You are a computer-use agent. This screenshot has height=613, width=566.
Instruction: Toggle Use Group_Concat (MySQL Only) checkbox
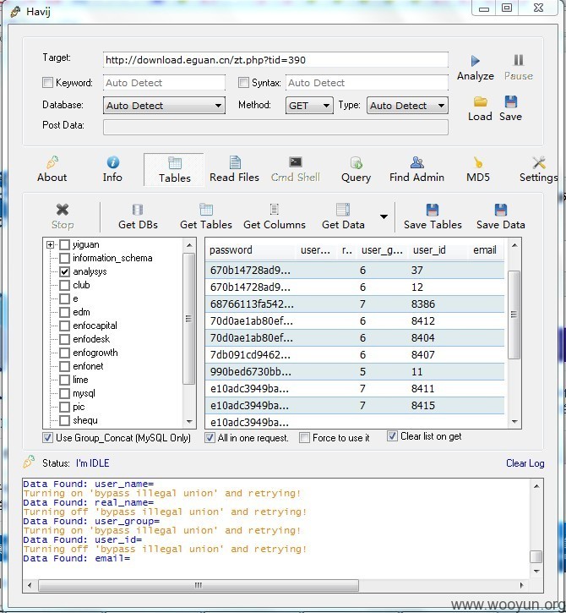(47, 437)
